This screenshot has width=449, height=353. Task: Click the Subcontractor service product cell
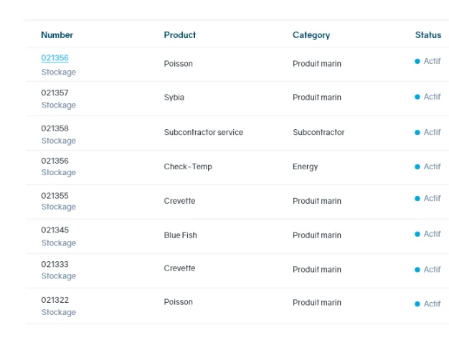203,133
